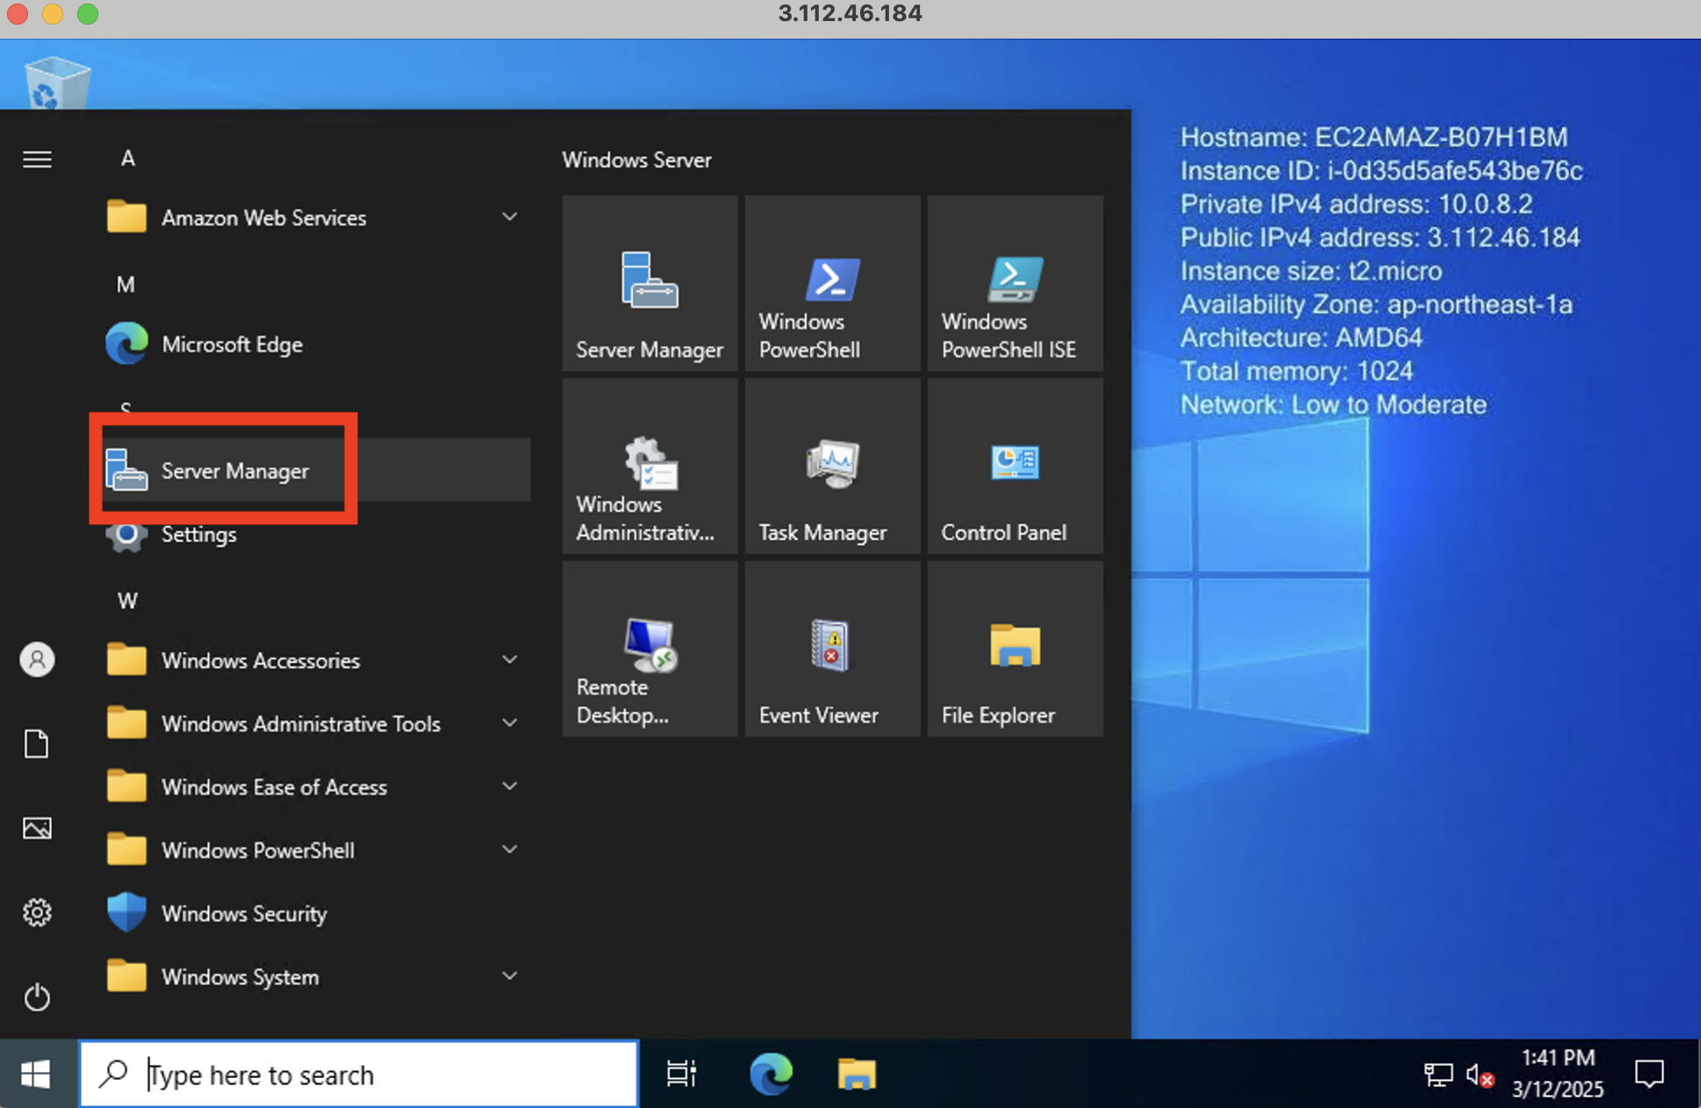Open the Windows Administrative Tools tile
The width and height of the screenshot is (1701, 1108).
point(650,466)
